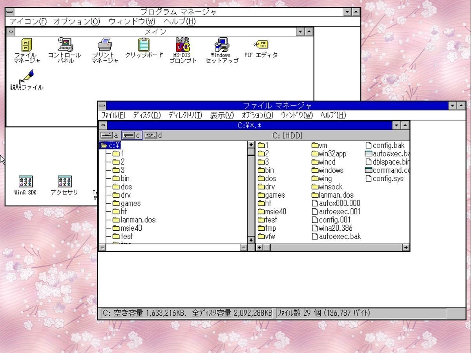The height and width of the screenshot is (353, 471).
Task: Open the コントロールパネル icon
Action: [65, 50]
